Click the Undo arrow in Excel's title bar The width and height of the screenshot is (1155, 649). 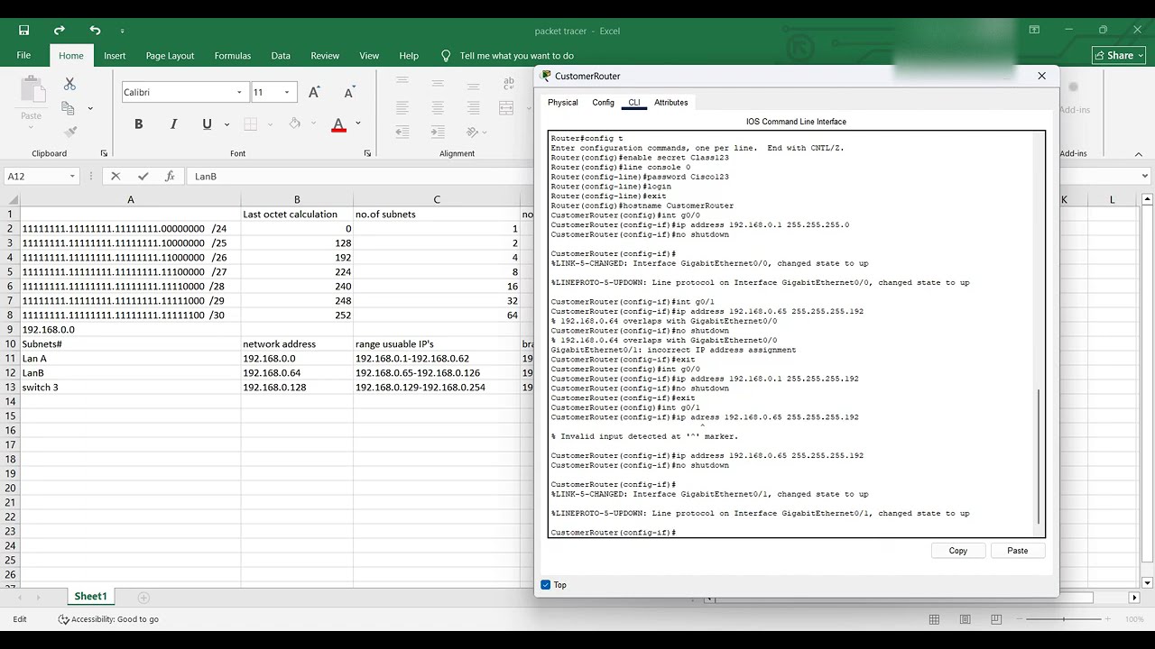pos(96,30)
